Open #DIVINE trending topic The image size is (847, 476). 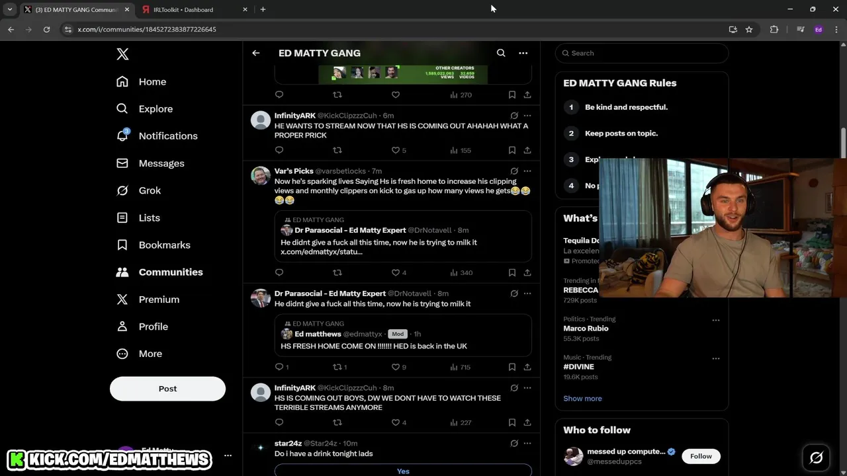(x=578, y=367)
